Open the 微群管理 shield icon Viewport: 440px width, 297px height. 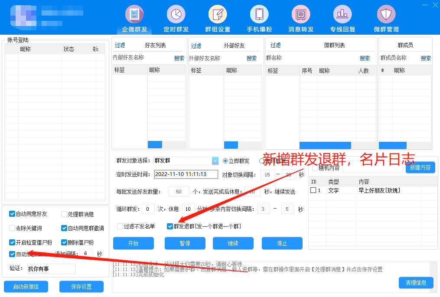(x=386, y=14)
